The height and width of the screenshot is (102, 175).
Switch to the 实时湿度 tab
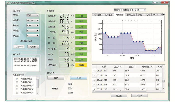click(108, 15)
